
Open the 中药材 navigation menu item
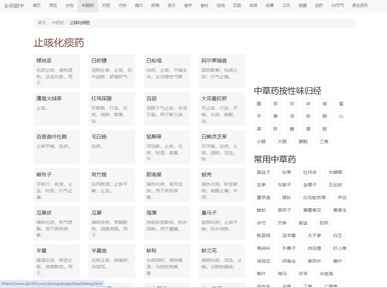(87, 5)
